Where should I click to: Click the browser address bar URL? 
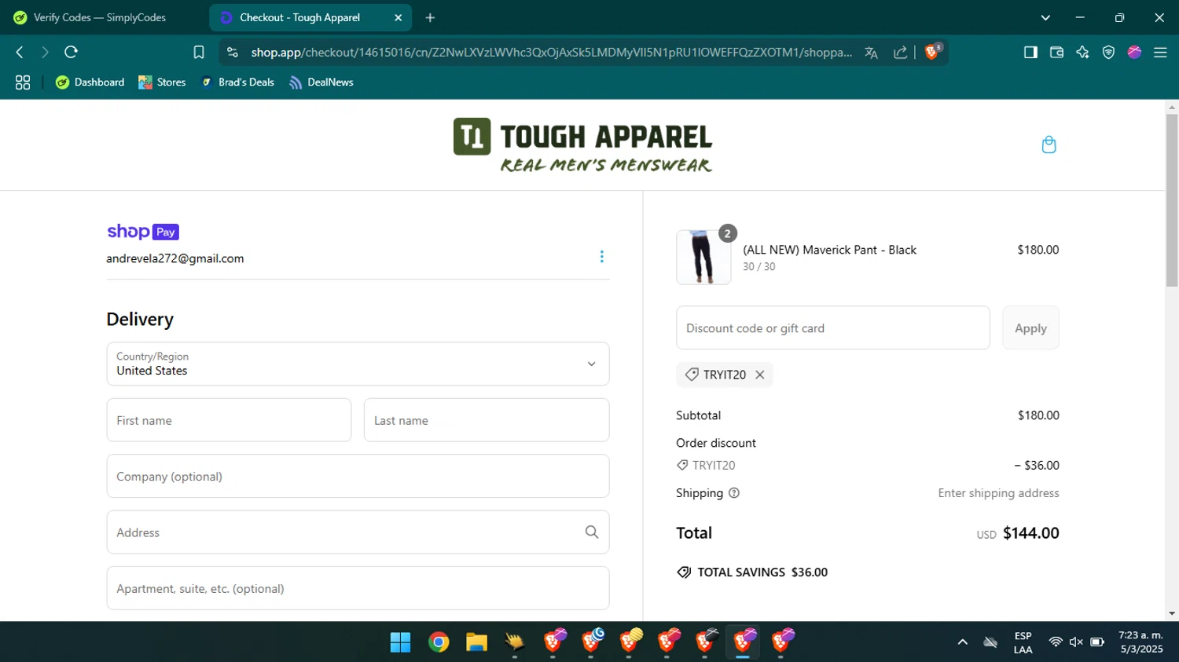[551, 52]
